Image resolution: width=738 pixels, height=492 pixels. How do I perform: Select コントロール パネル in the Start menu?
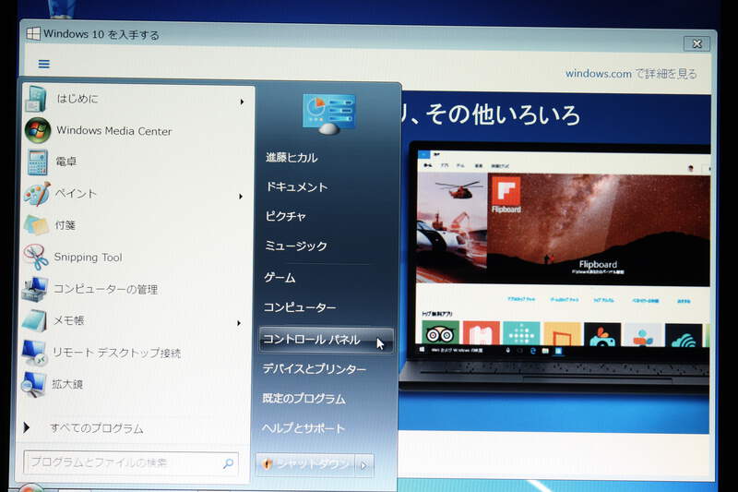(x=326, y=340)
